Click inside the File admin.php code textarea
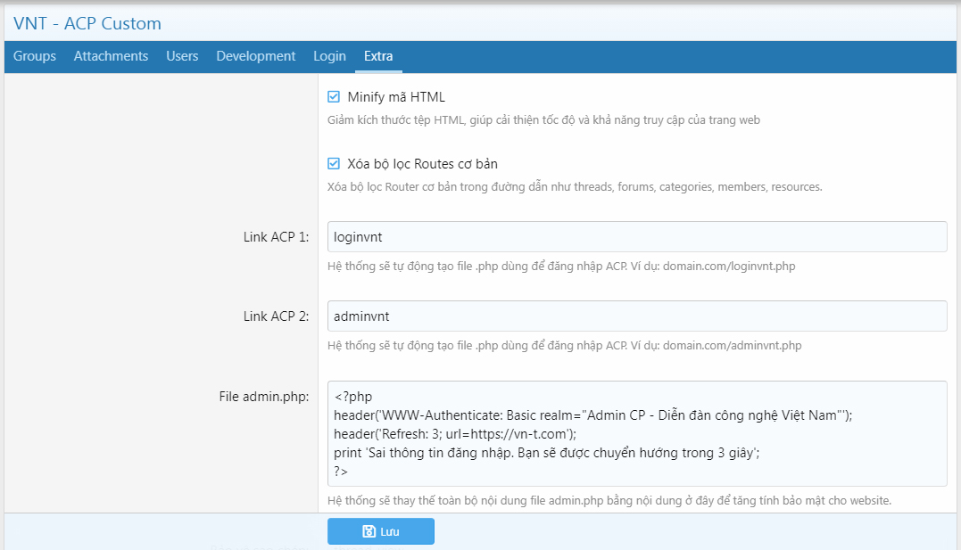The image size is (961, 550). tap(636, 434)
